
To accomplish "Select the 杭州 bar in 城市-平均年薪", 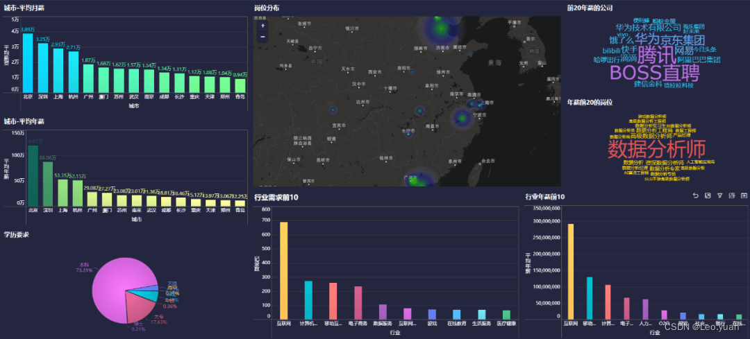I will (x=78, y=193).
